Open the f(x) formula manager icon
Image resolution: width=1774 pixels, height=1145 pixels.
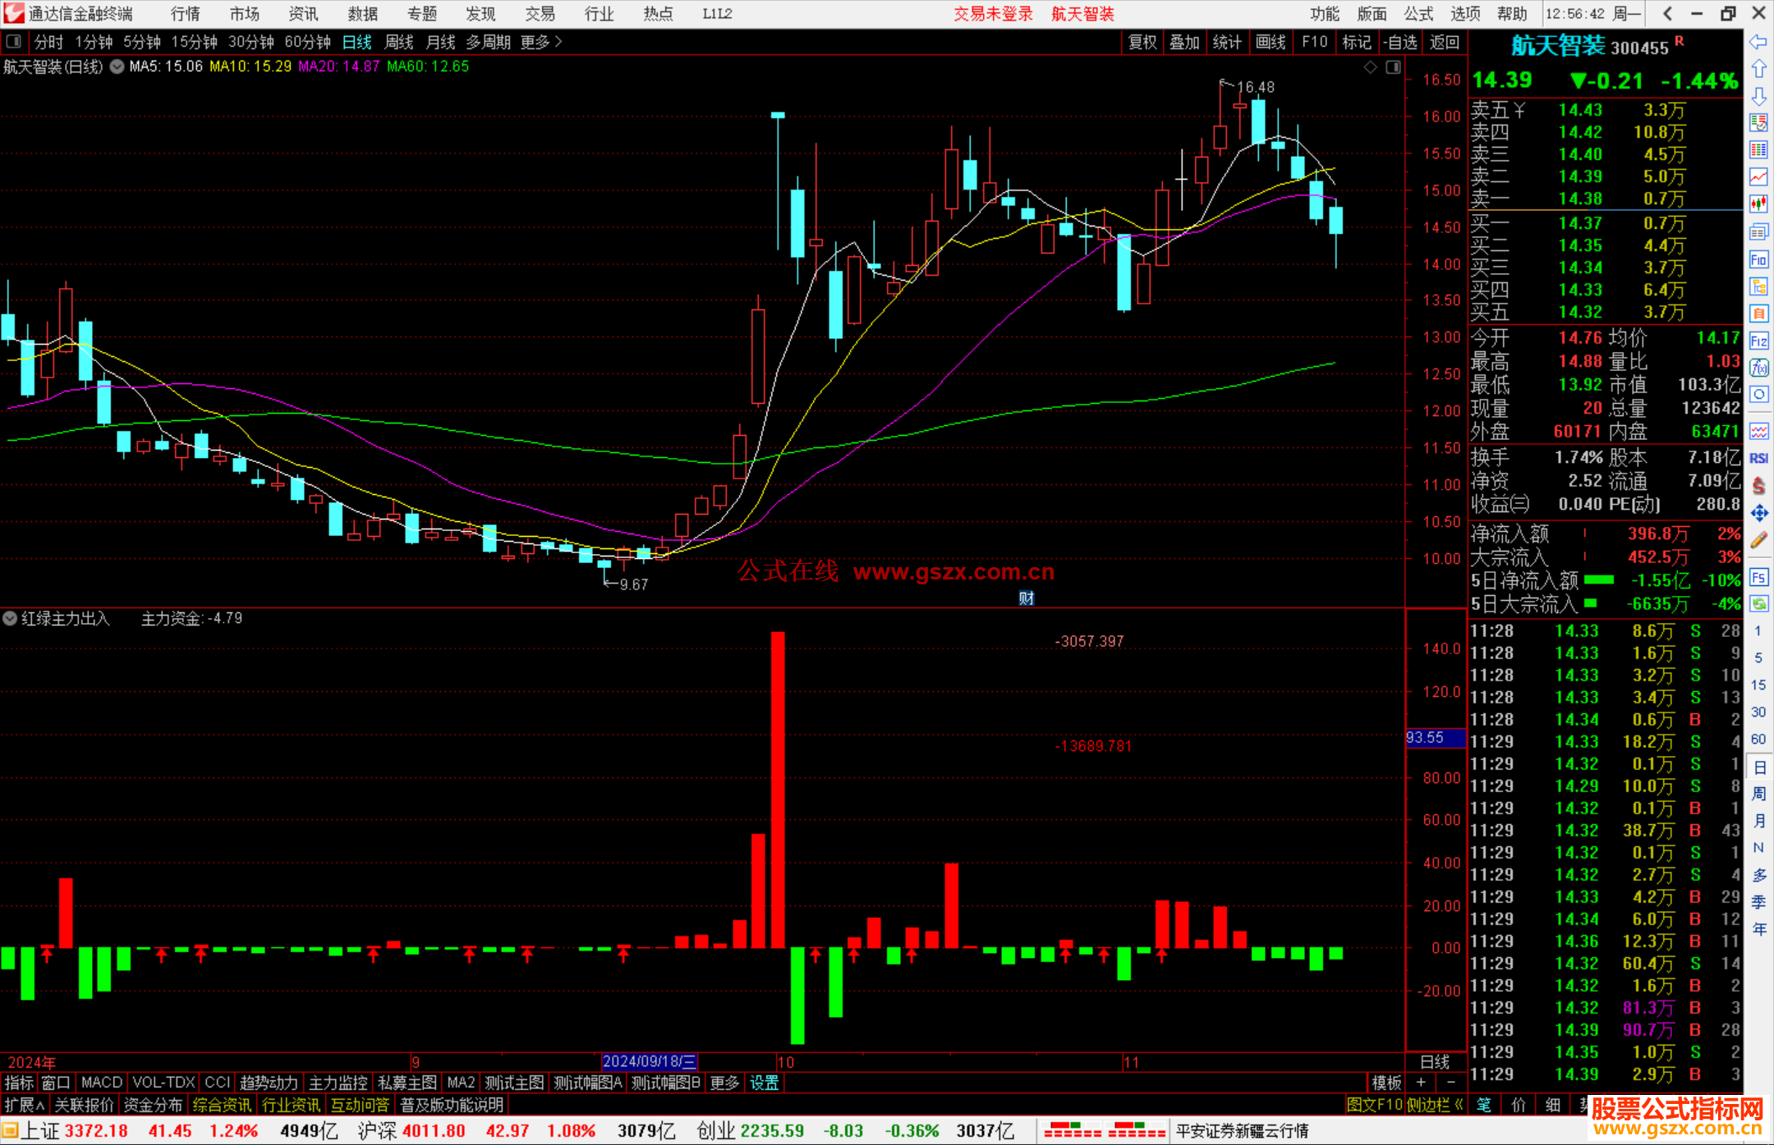pos(1758,369)
